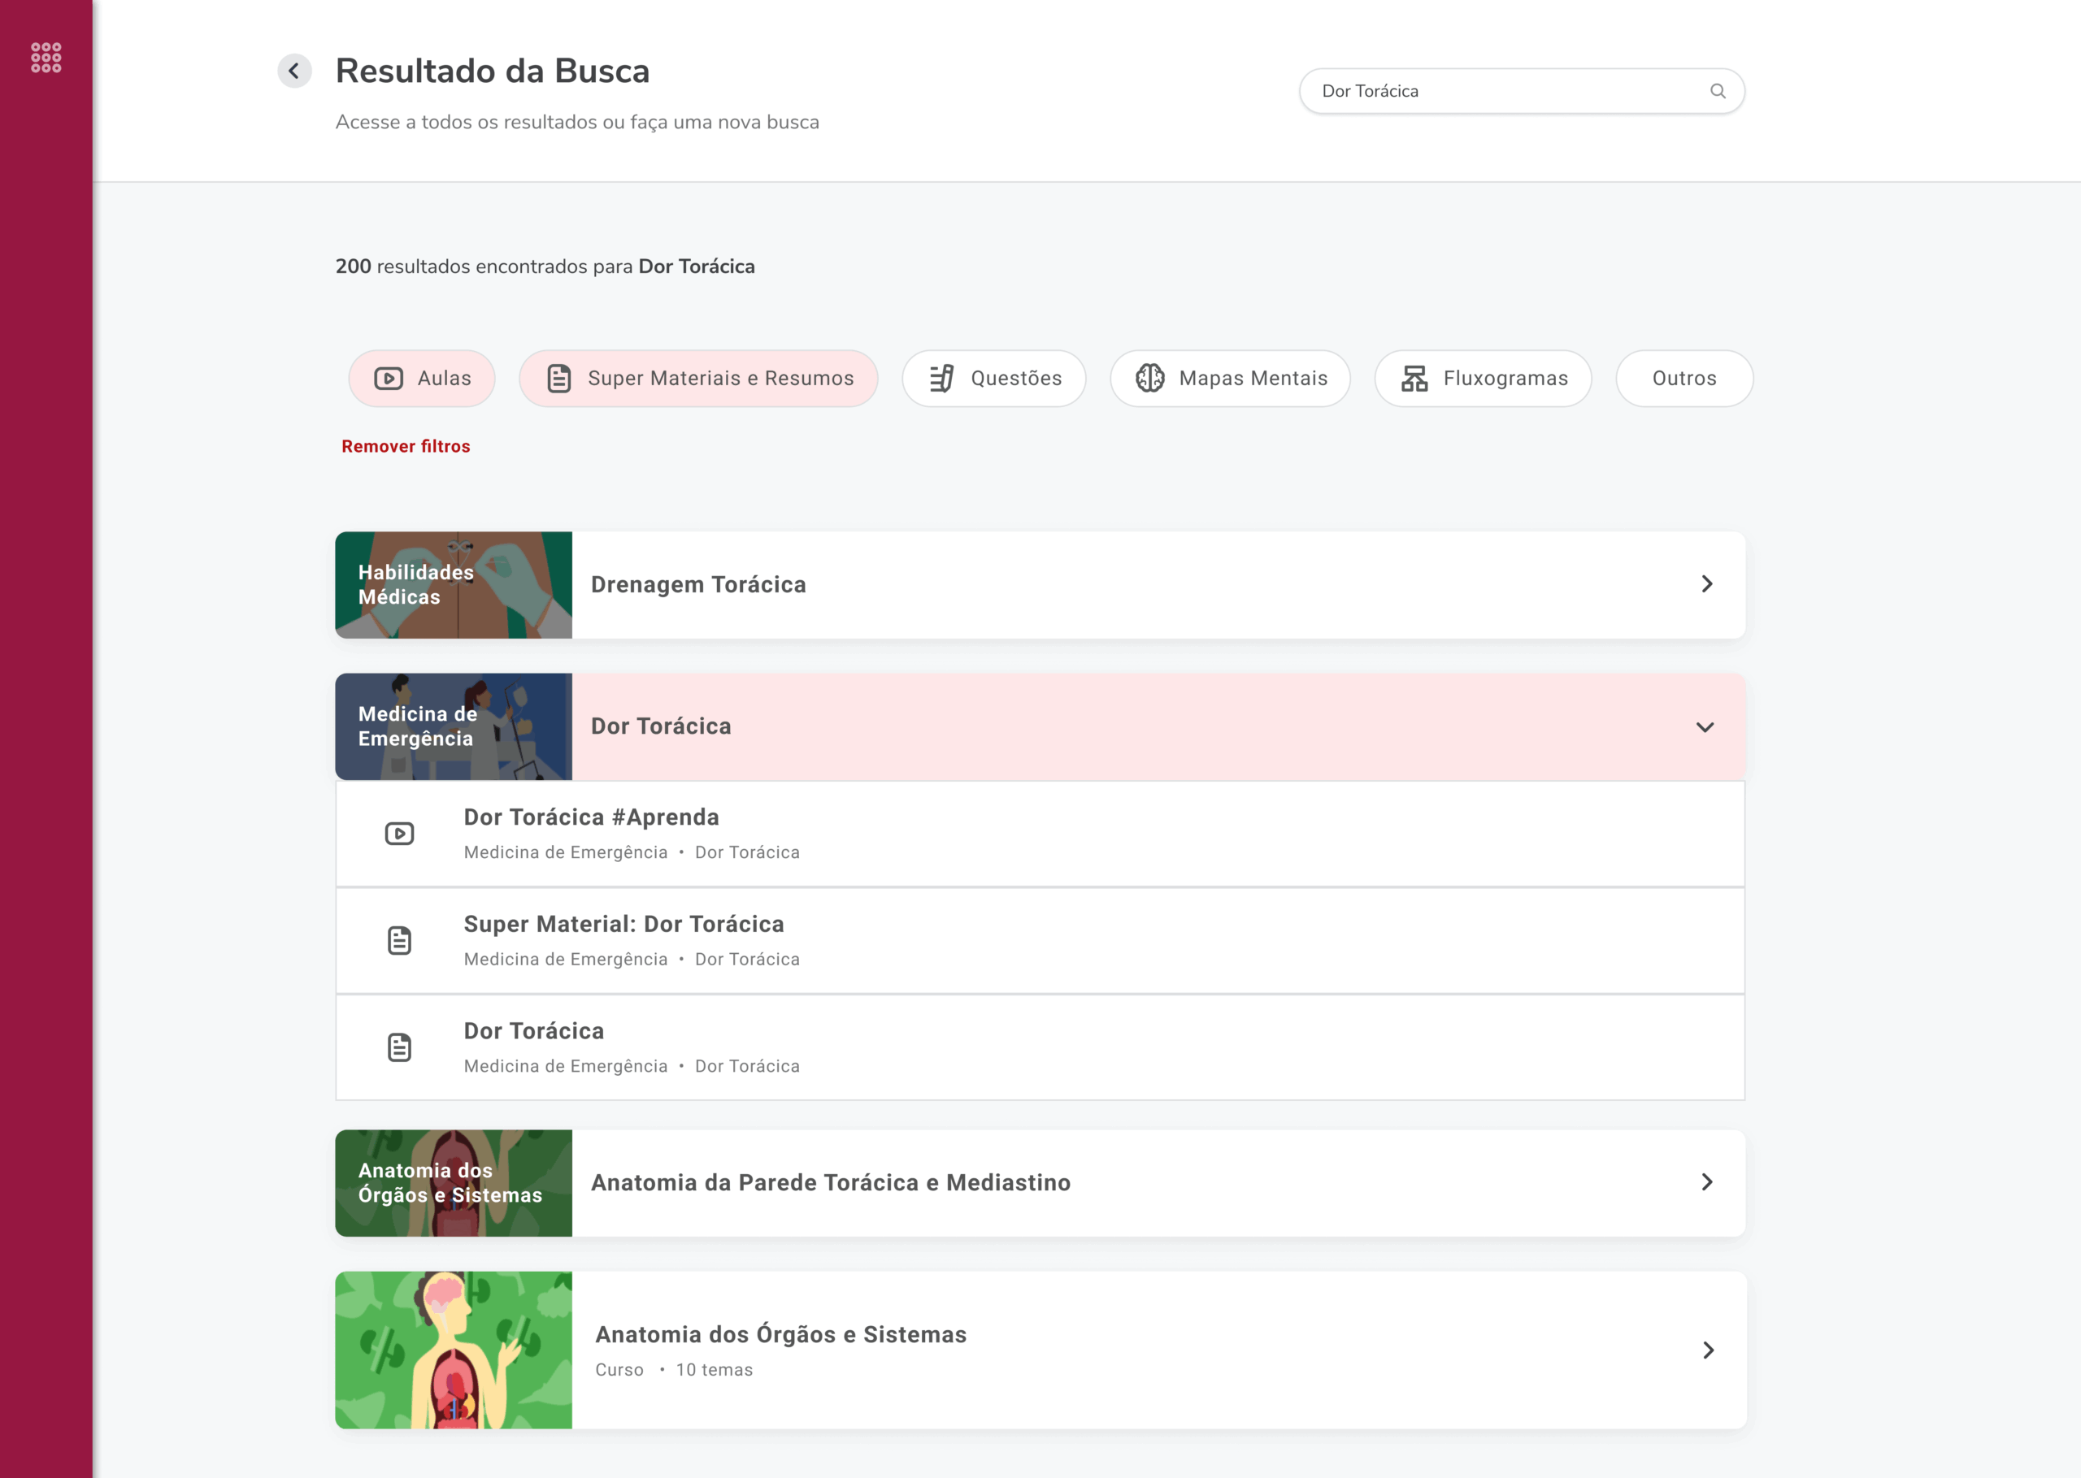The image size is (2081, 1478).
Task: Open the app grid menu in the sidebar
Action: click(x=45, y=58)
